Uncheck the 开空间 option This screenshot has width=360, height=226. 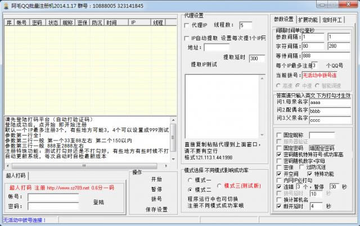[x=279, y=174]
